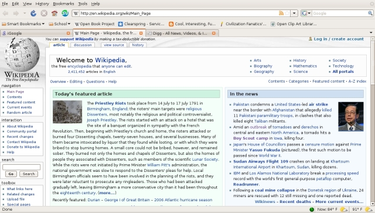Open the History menu
The image size is (375, 213).
point(42,4)
